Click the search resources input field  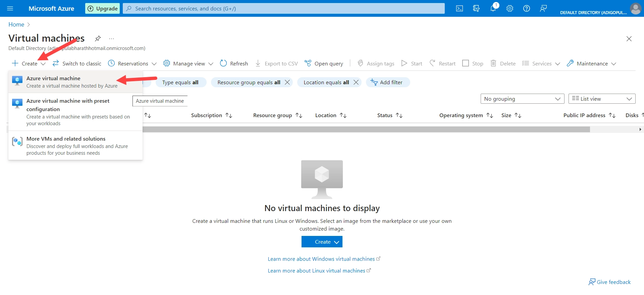point(284,8)
